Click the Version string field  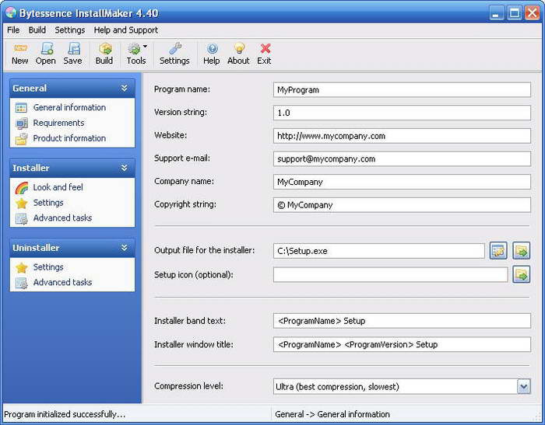pyautogui.click(x=402, y=113)
